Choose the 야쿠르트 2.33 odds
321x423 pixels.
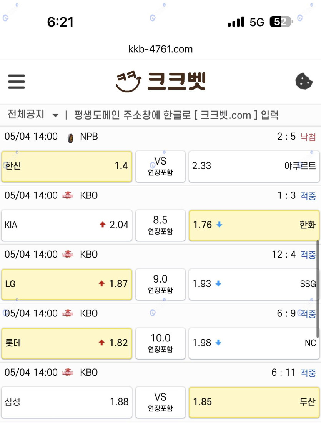[254, 166]
